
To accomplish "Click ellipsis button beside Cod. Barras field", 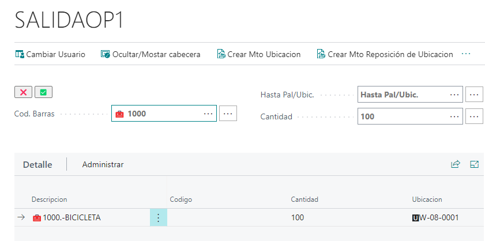I will (x=228, y=114).
